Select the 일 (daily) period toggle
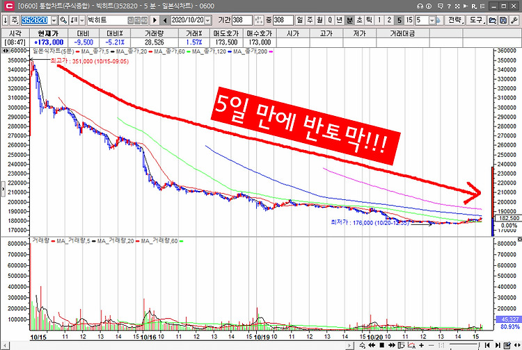Viewport: 522px width, 350px height. click(300, 20)
